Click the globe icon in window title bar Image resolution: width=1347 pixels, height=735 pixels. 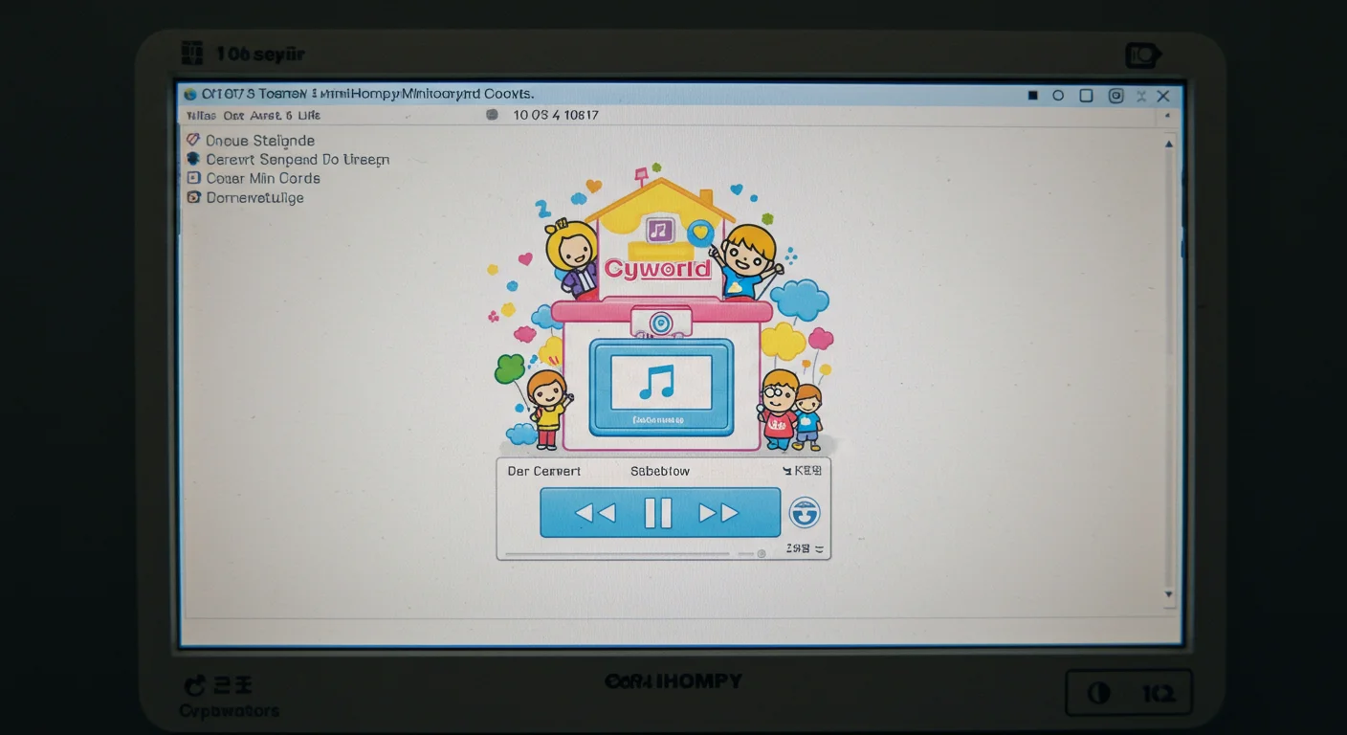[x=190, y=94]
